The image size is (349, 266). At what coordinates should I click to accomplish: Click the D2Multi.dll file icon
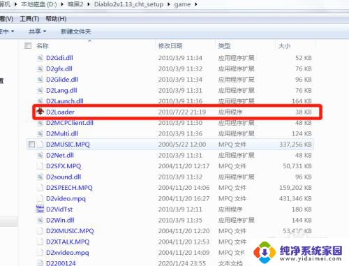point(40,134)
